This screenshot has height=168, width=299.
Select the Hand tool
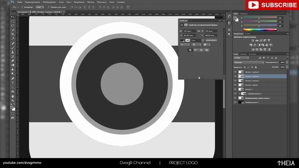(x=13, y=97)
